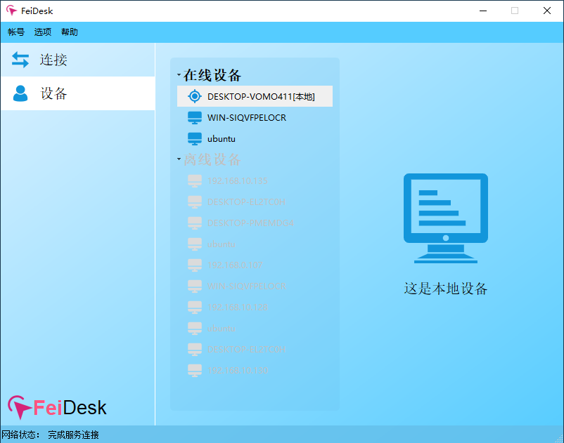The height and width of the screenshot is (443, 564).
Task: Select offline DESKTOP-EL2TC0H listed above DESKTOP-PMEMDG4
Action: pos(255,201)
